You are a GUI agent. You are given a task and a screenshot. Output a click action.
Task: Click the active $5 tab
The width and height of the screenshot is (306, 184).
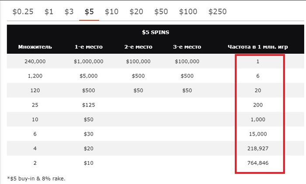(x=89, y=12)
